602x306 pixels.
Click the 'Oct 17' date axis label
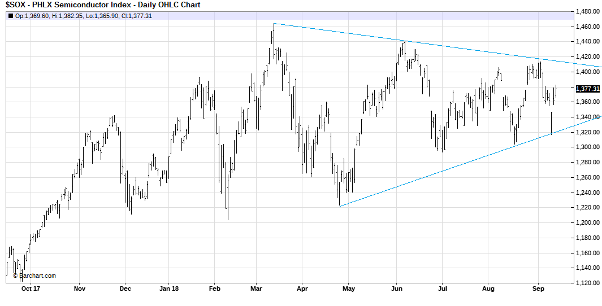31,288
